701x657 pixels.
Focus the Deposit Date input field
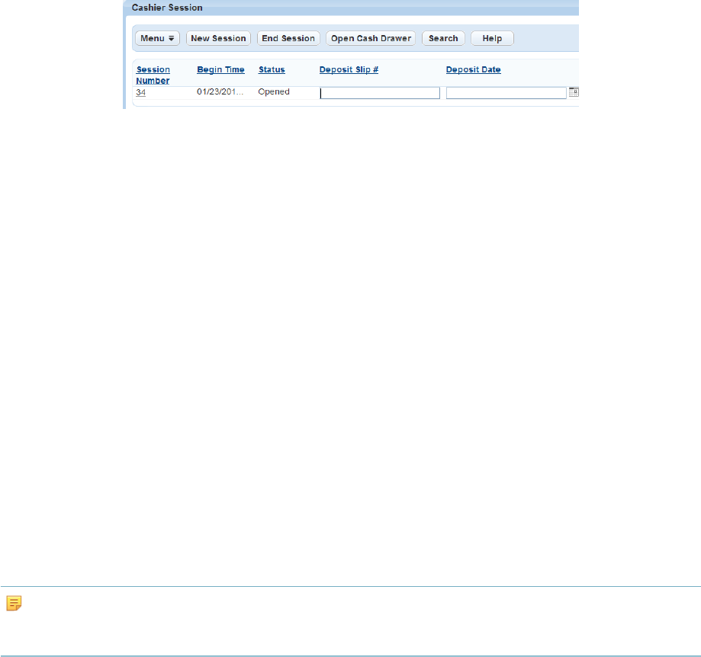tap(506, 93)
